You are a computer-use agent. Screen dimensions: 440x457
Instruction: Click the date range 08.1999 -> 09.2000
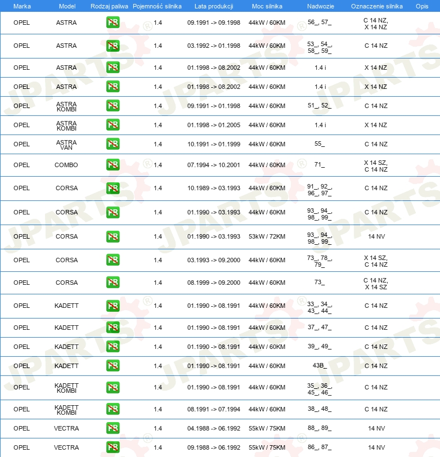(214, 283)
